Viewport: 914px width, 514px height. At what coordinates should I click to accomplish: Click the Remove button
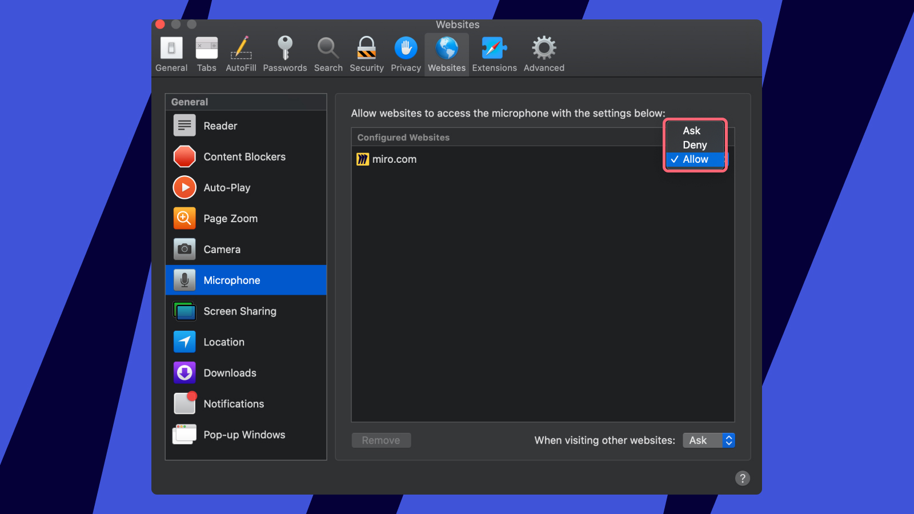[x=381, y=440]
